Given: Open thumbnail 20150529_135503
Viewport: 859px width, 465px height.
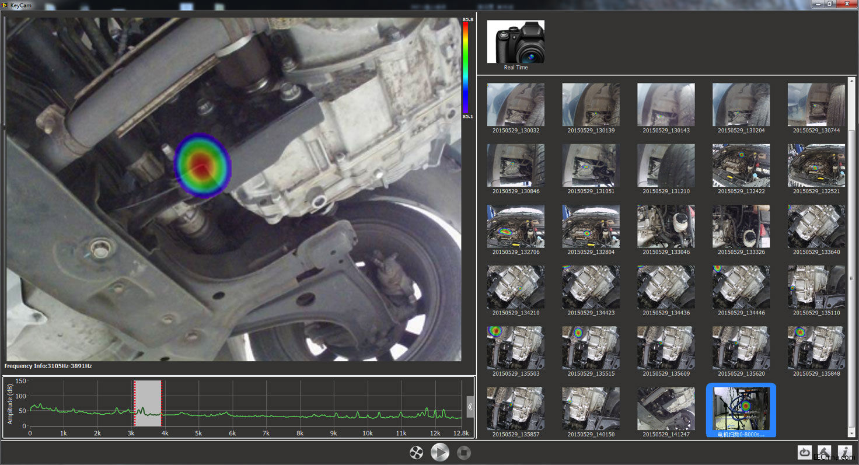Looking at the screenshot, I should [x=515, y=348].
